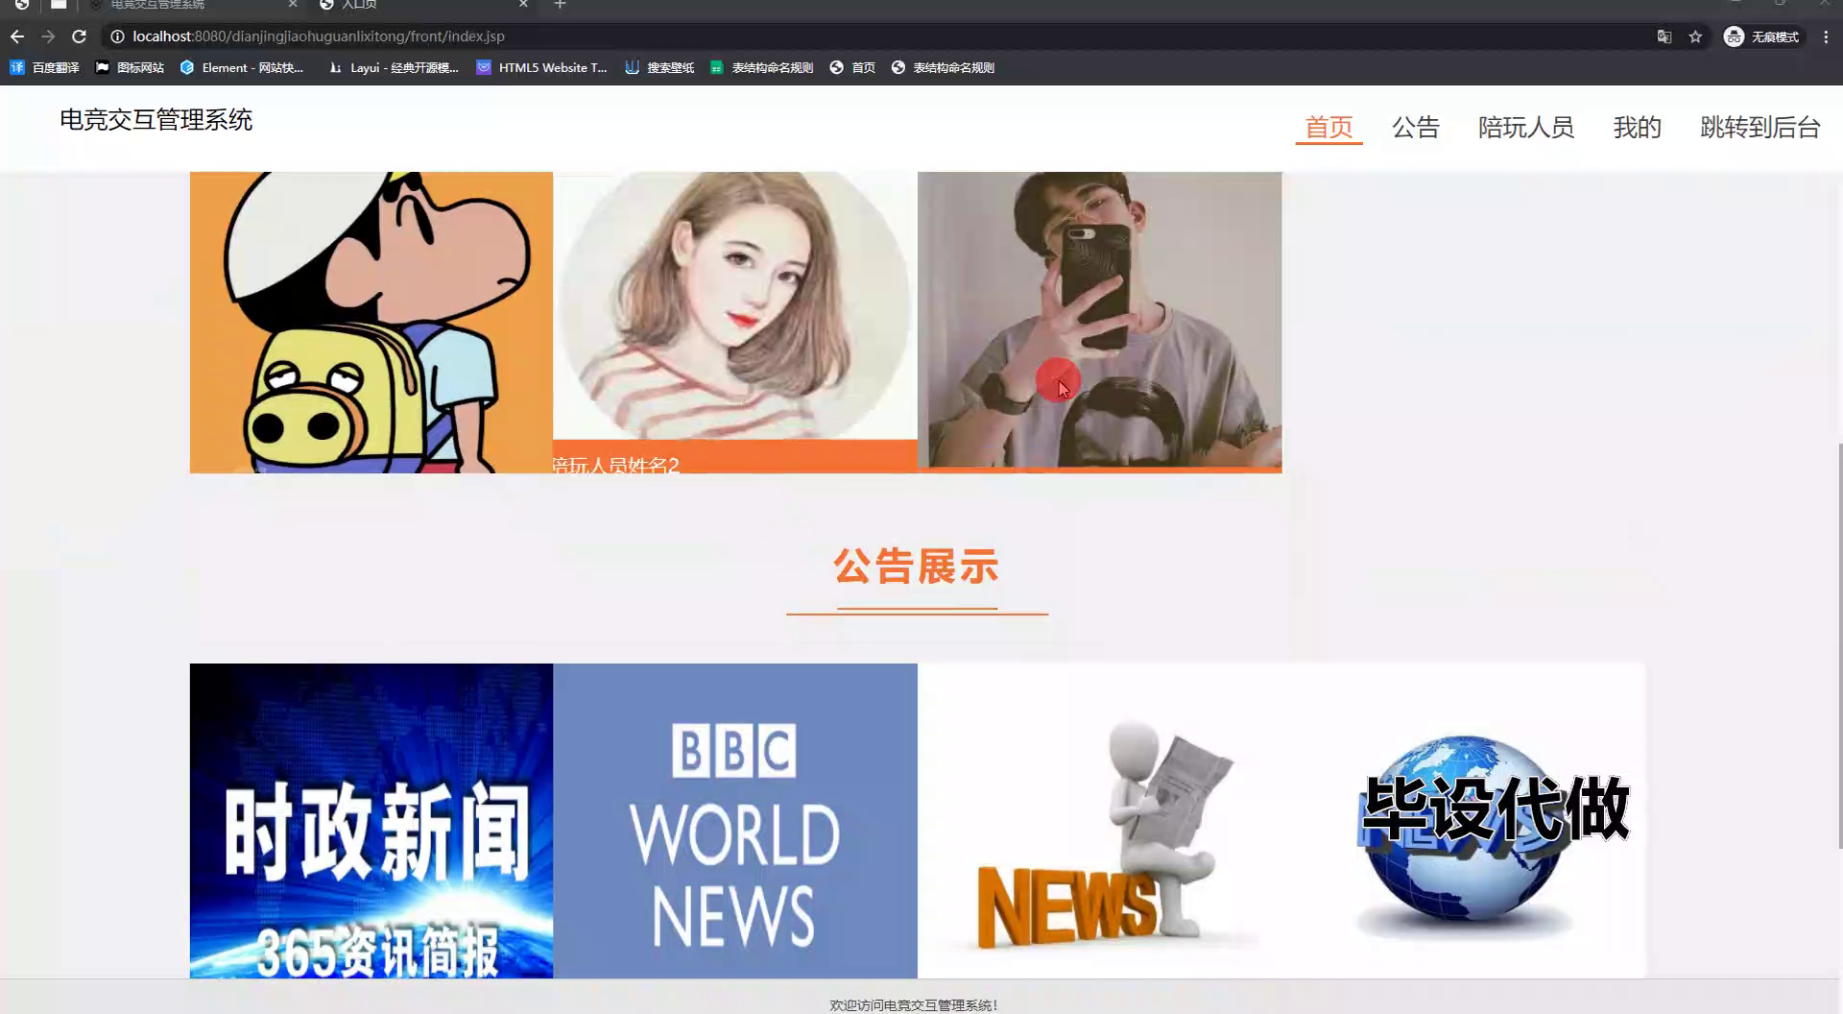Open the blue globe announcement image
Image resolution: width=1843 pixels, height=1014 pixels.
pos(1465,821)
